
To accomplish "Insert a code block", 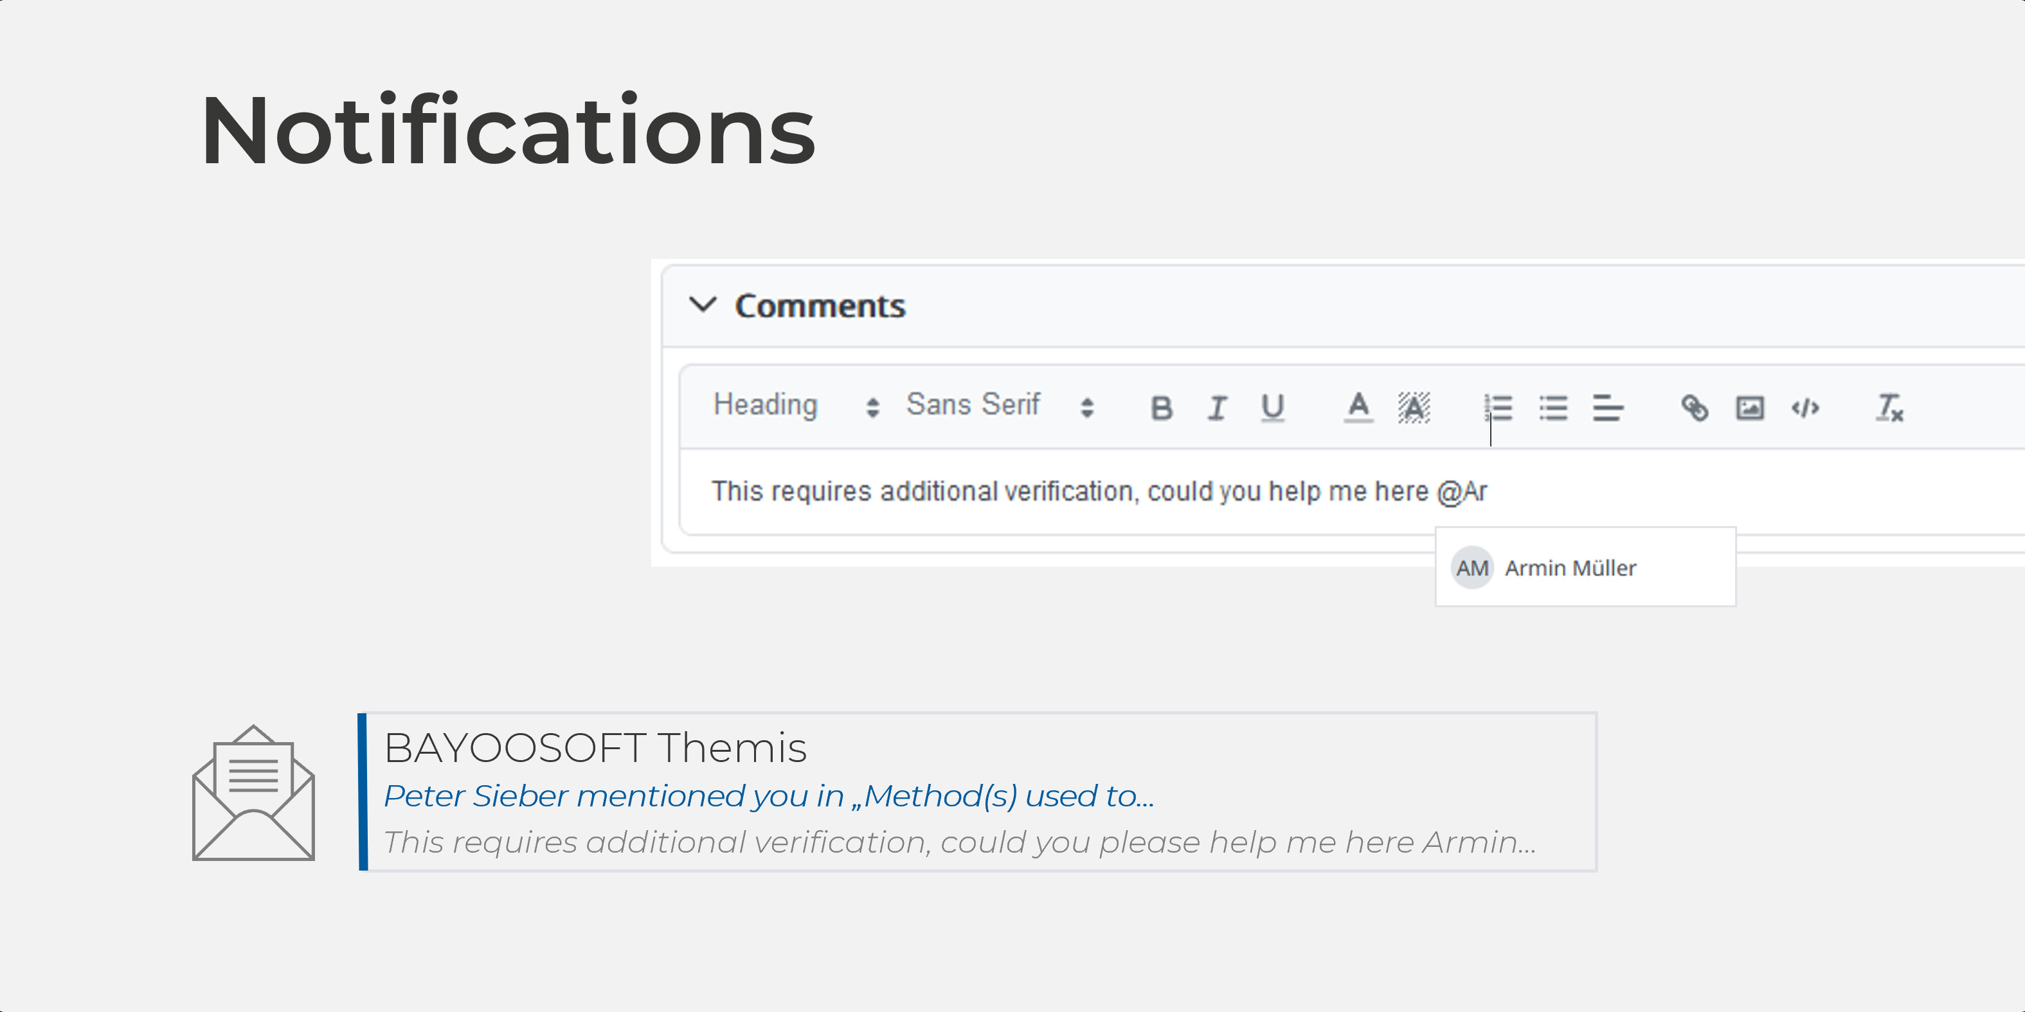I will [1805, 408].
